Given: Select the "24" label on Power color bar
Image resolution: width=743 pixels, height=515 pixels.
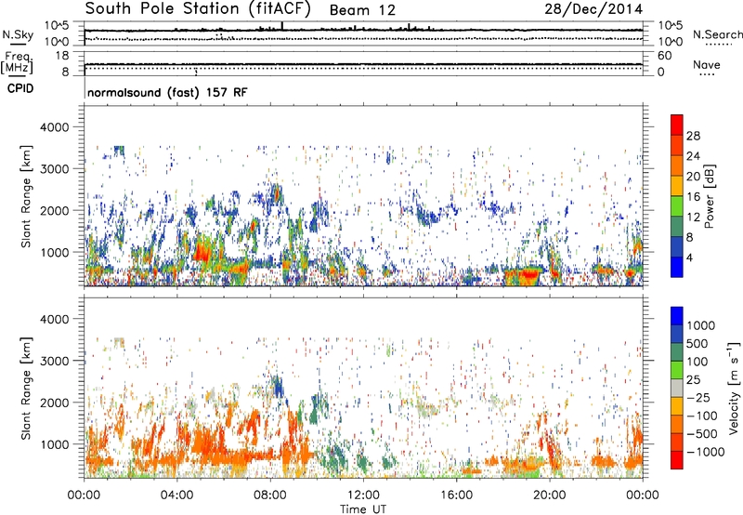Looking at the screenshot, I should tap(693, 156).
